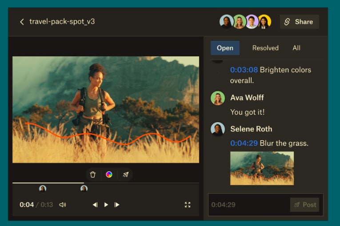Enter fullscreen mode
The width and height of the screenshot is (340, 226).
pyautogui.click(x=188, y=205)
